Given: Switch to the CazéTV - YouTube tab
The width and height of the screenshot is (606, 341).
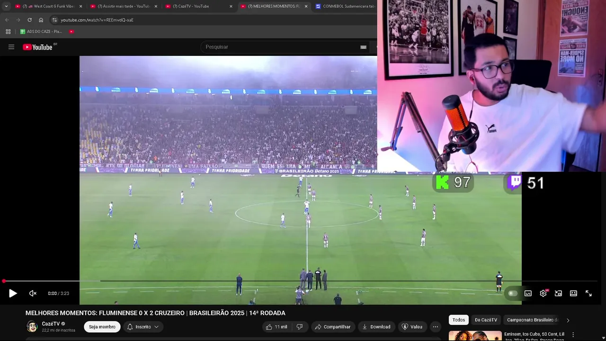Looking at the screenshot, I should pos(199,6).
